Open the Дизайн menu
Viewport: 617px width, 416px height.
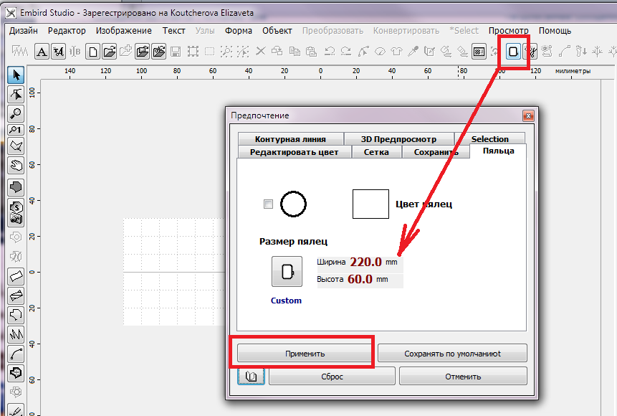(x=24, y=31)
